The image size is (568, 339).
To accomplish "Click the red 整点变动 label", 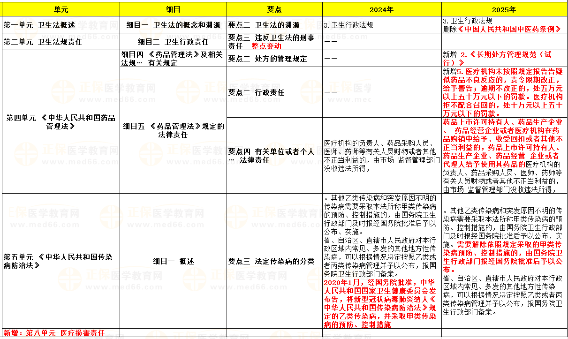I will coord(266,46).
